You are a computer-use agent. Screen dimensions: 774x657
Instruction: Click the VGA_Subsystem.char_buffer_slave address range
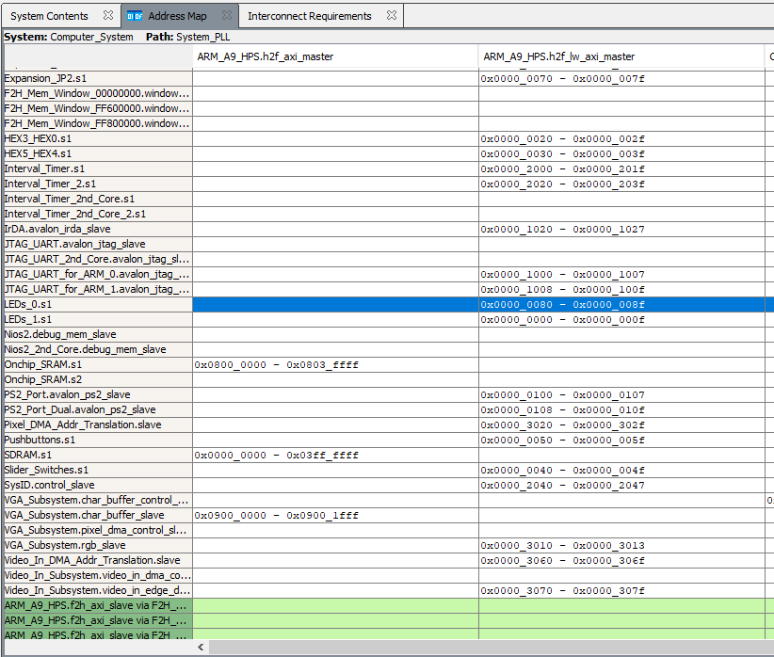277,516
